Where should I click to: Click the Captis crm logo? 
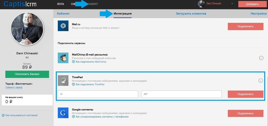pos(20,4)
